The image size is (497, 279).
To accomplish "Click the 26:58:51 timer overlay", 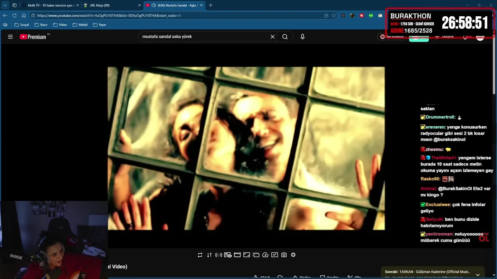I will click(x=465, y=23).
